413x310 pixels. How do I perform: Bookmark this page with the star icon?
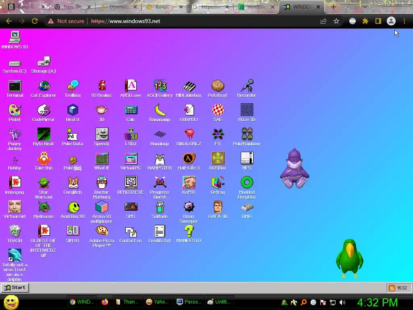coord(336,21)
